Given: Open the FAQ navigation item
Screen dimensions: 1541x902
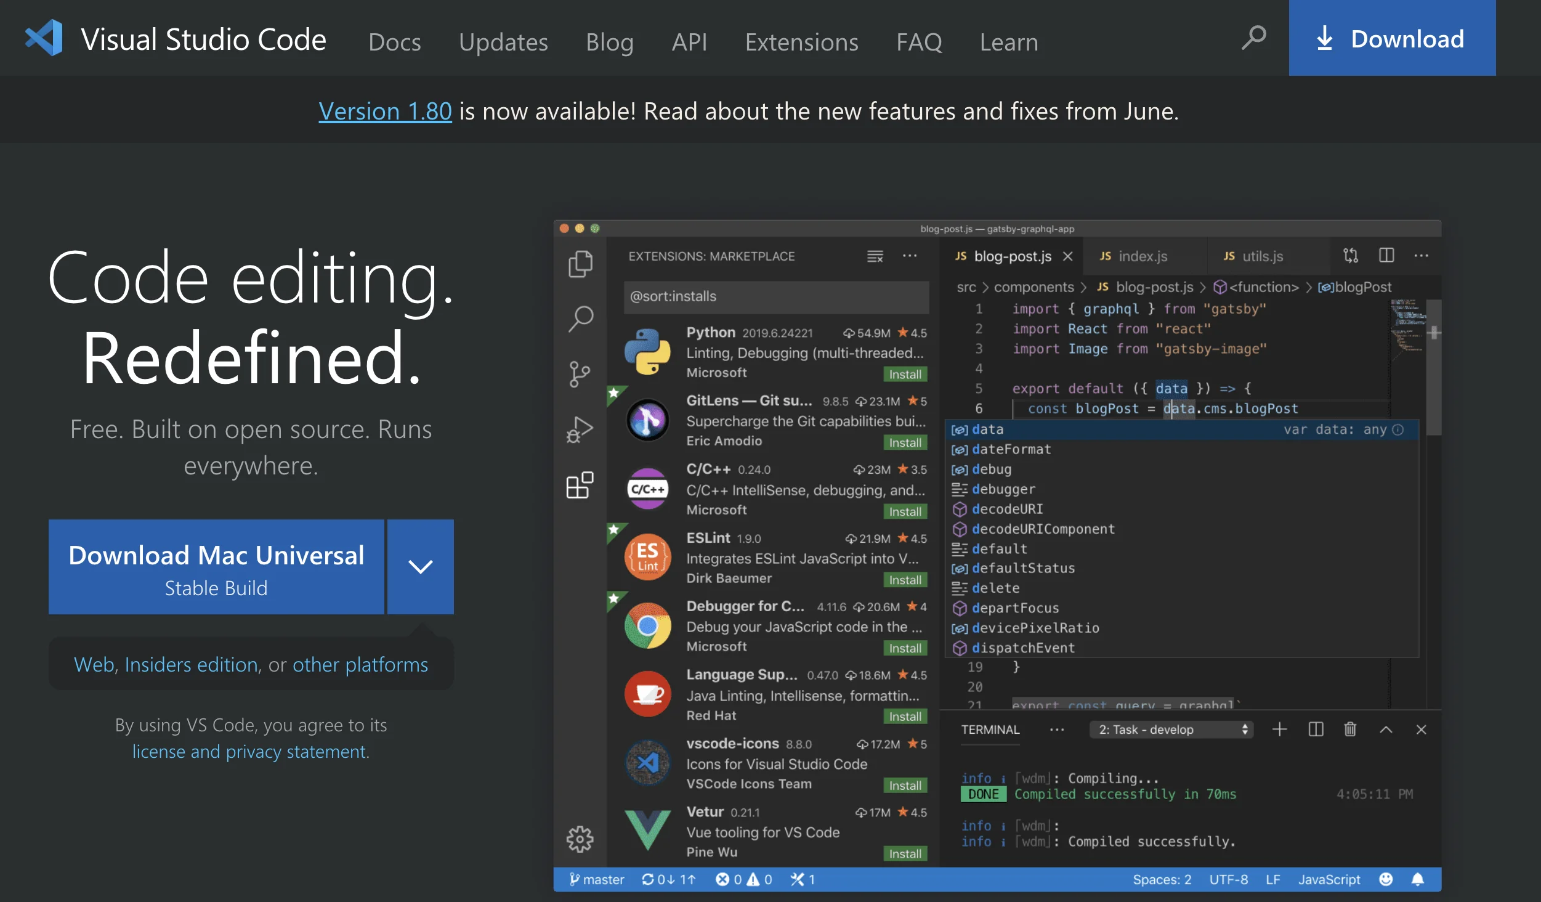Looking at the screenshot, I should [919, 42].
